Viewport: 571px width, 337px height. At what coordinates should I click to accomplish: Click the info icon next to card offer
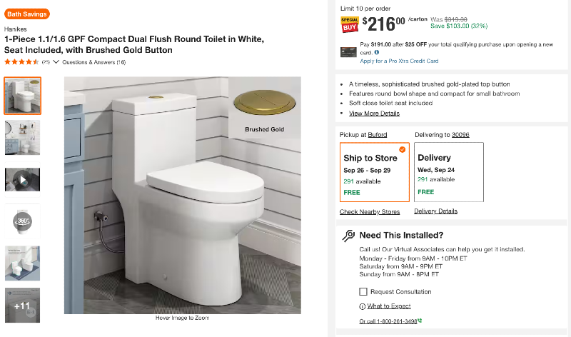pyautogui.click(x=377, y=52)
